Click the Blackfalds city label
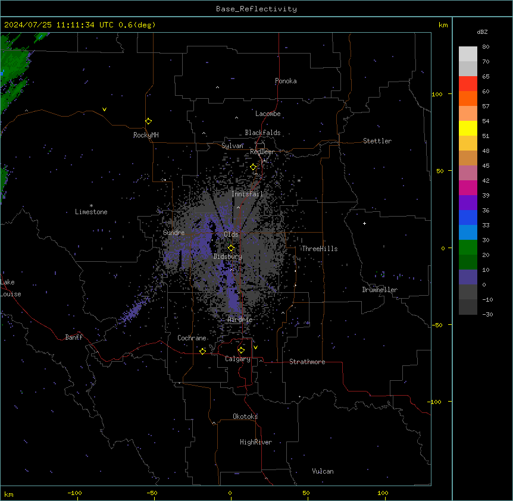This screenshot has width=513, height=501. pyautogui.click(x=262, y=133)
